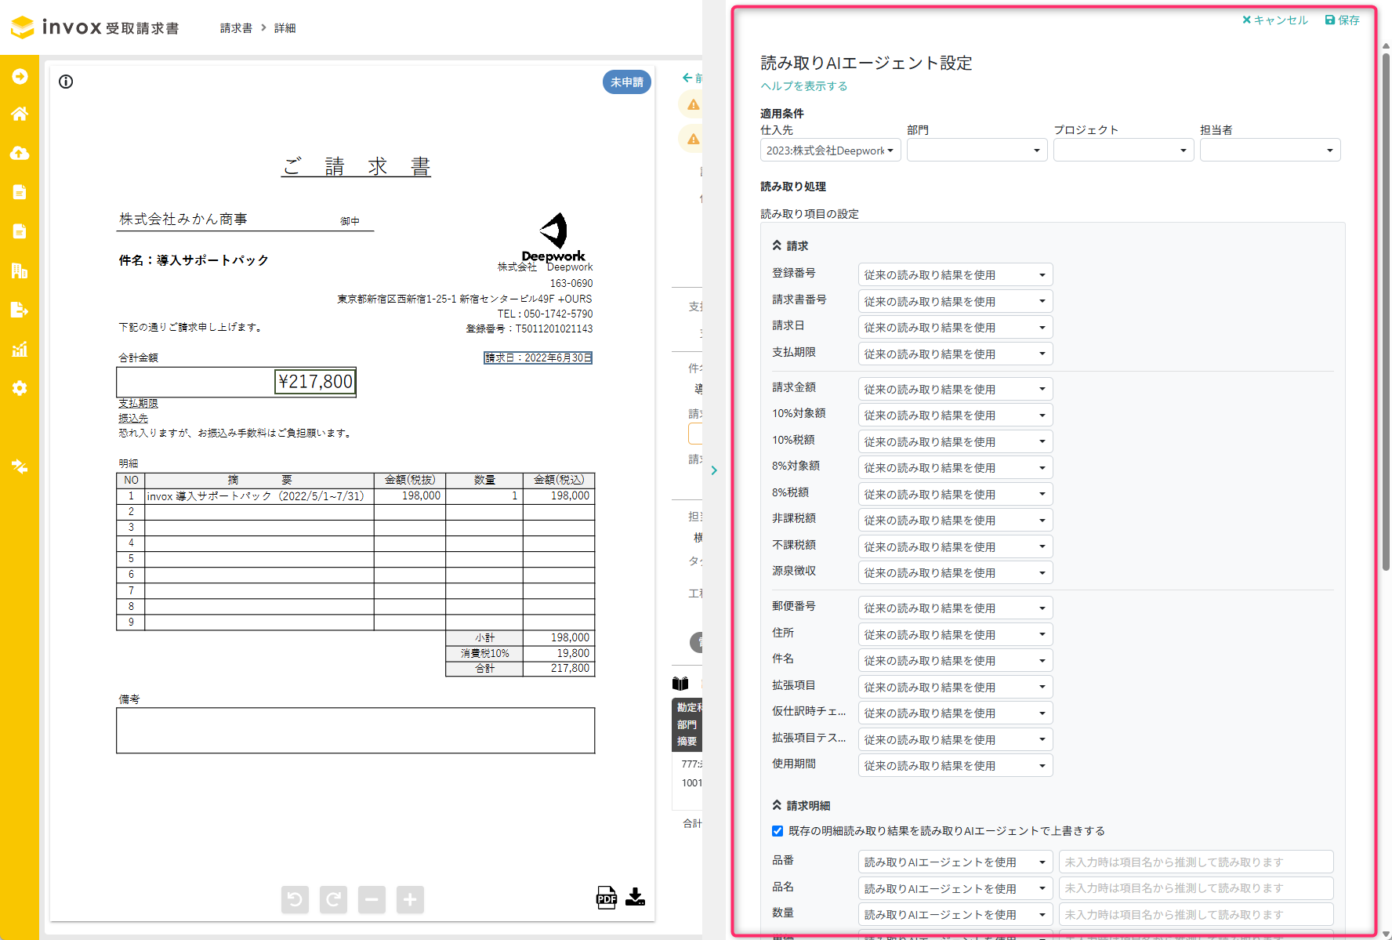Click the merge arrows icon at sidebar bottom

click(x=20, y=467)
